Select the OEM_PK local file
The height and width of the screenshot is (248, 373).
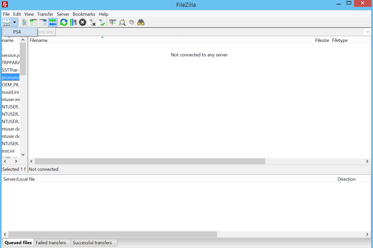[11, 85]
